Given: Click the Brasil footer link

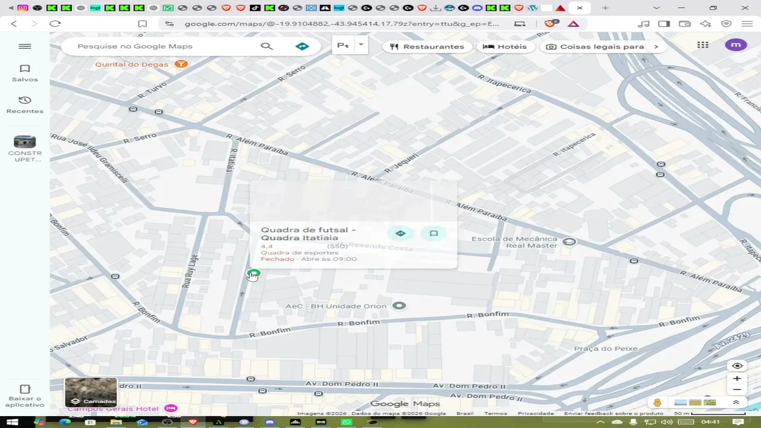Looking at the screenshot, I should tap(465, 413).
